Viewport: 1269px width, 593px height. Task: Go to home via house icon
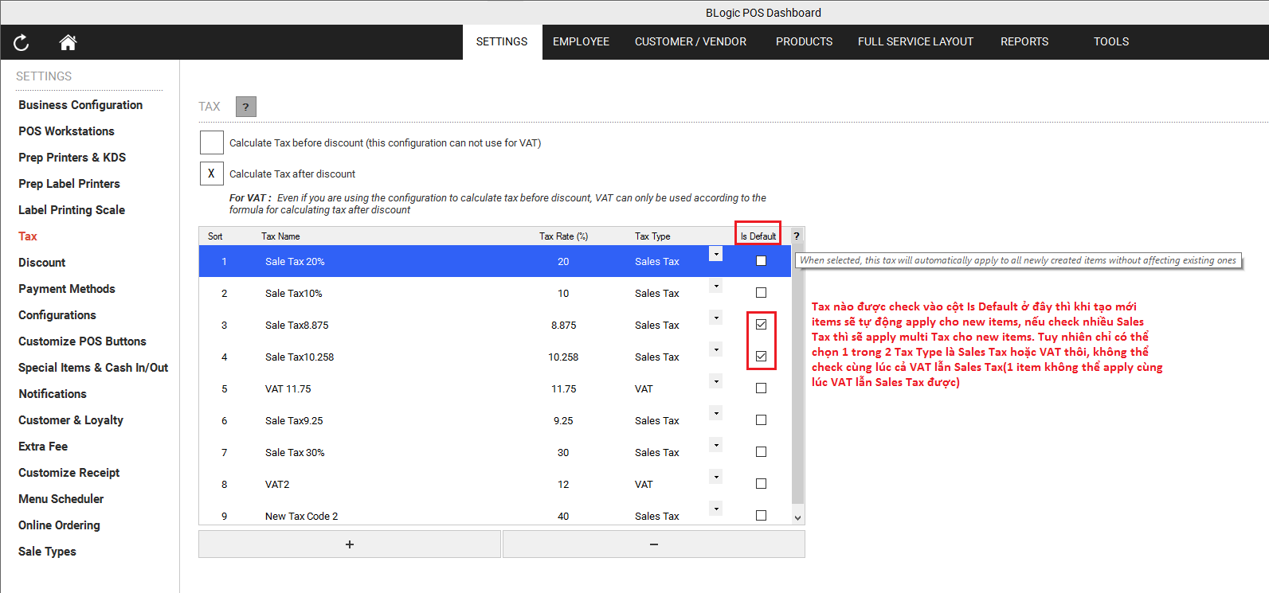(x=68, y=43)
